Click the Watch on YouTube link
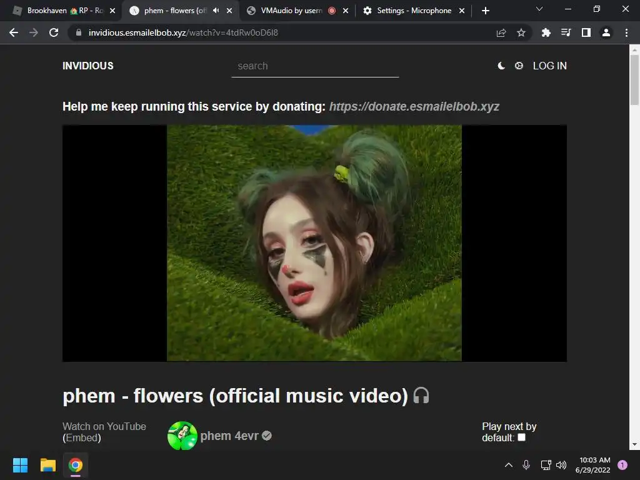This screenshot has width=640, height=480. 104,426
